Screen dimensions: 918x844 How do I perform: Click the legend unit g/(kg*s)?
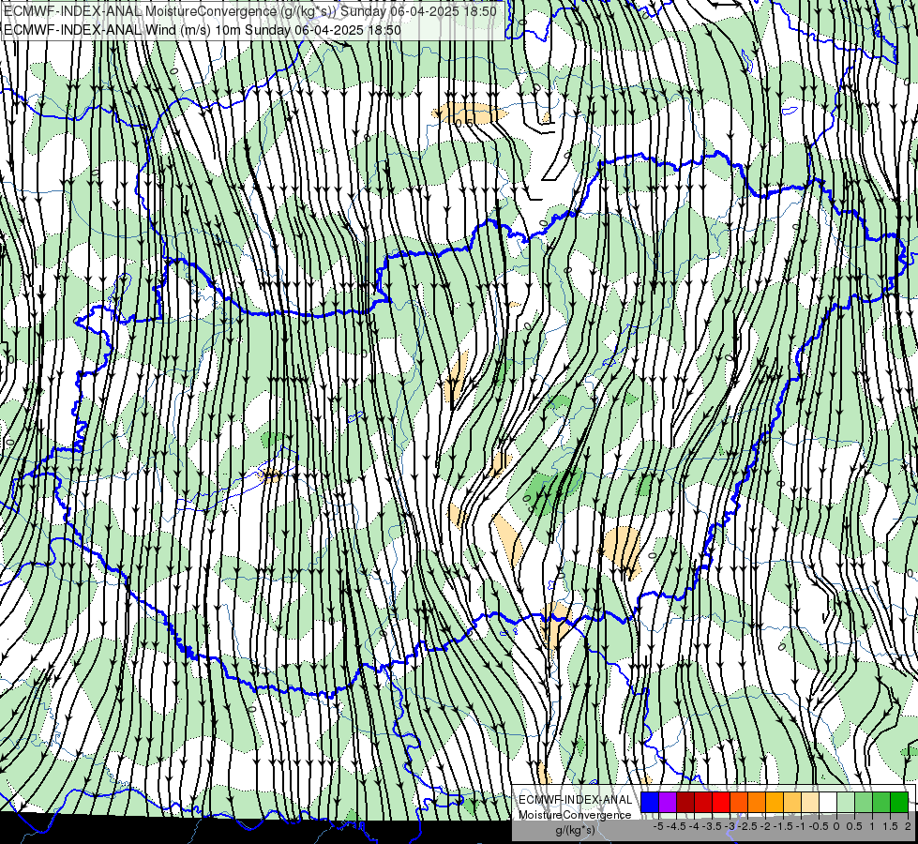576,830
